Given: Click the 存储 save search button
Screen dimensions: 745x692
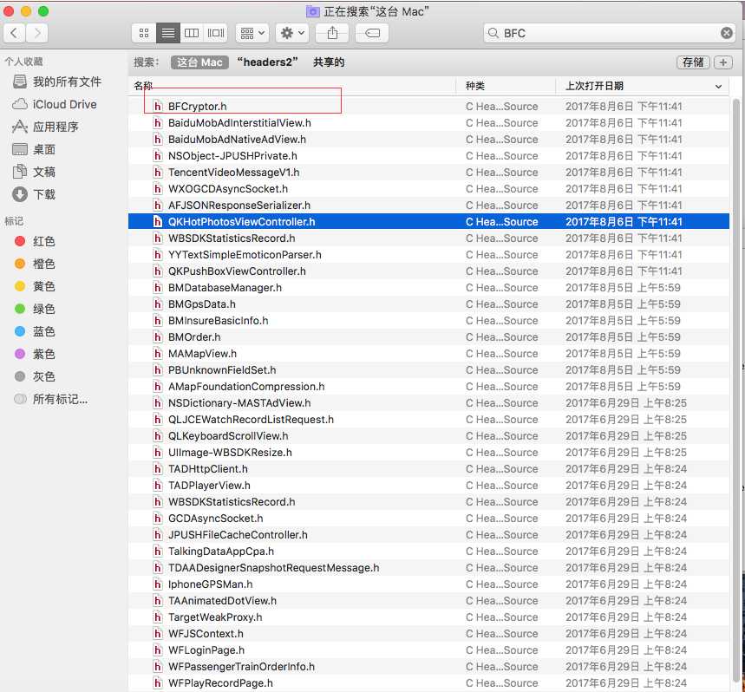Looking at the screenshot, I should point(692,62).
